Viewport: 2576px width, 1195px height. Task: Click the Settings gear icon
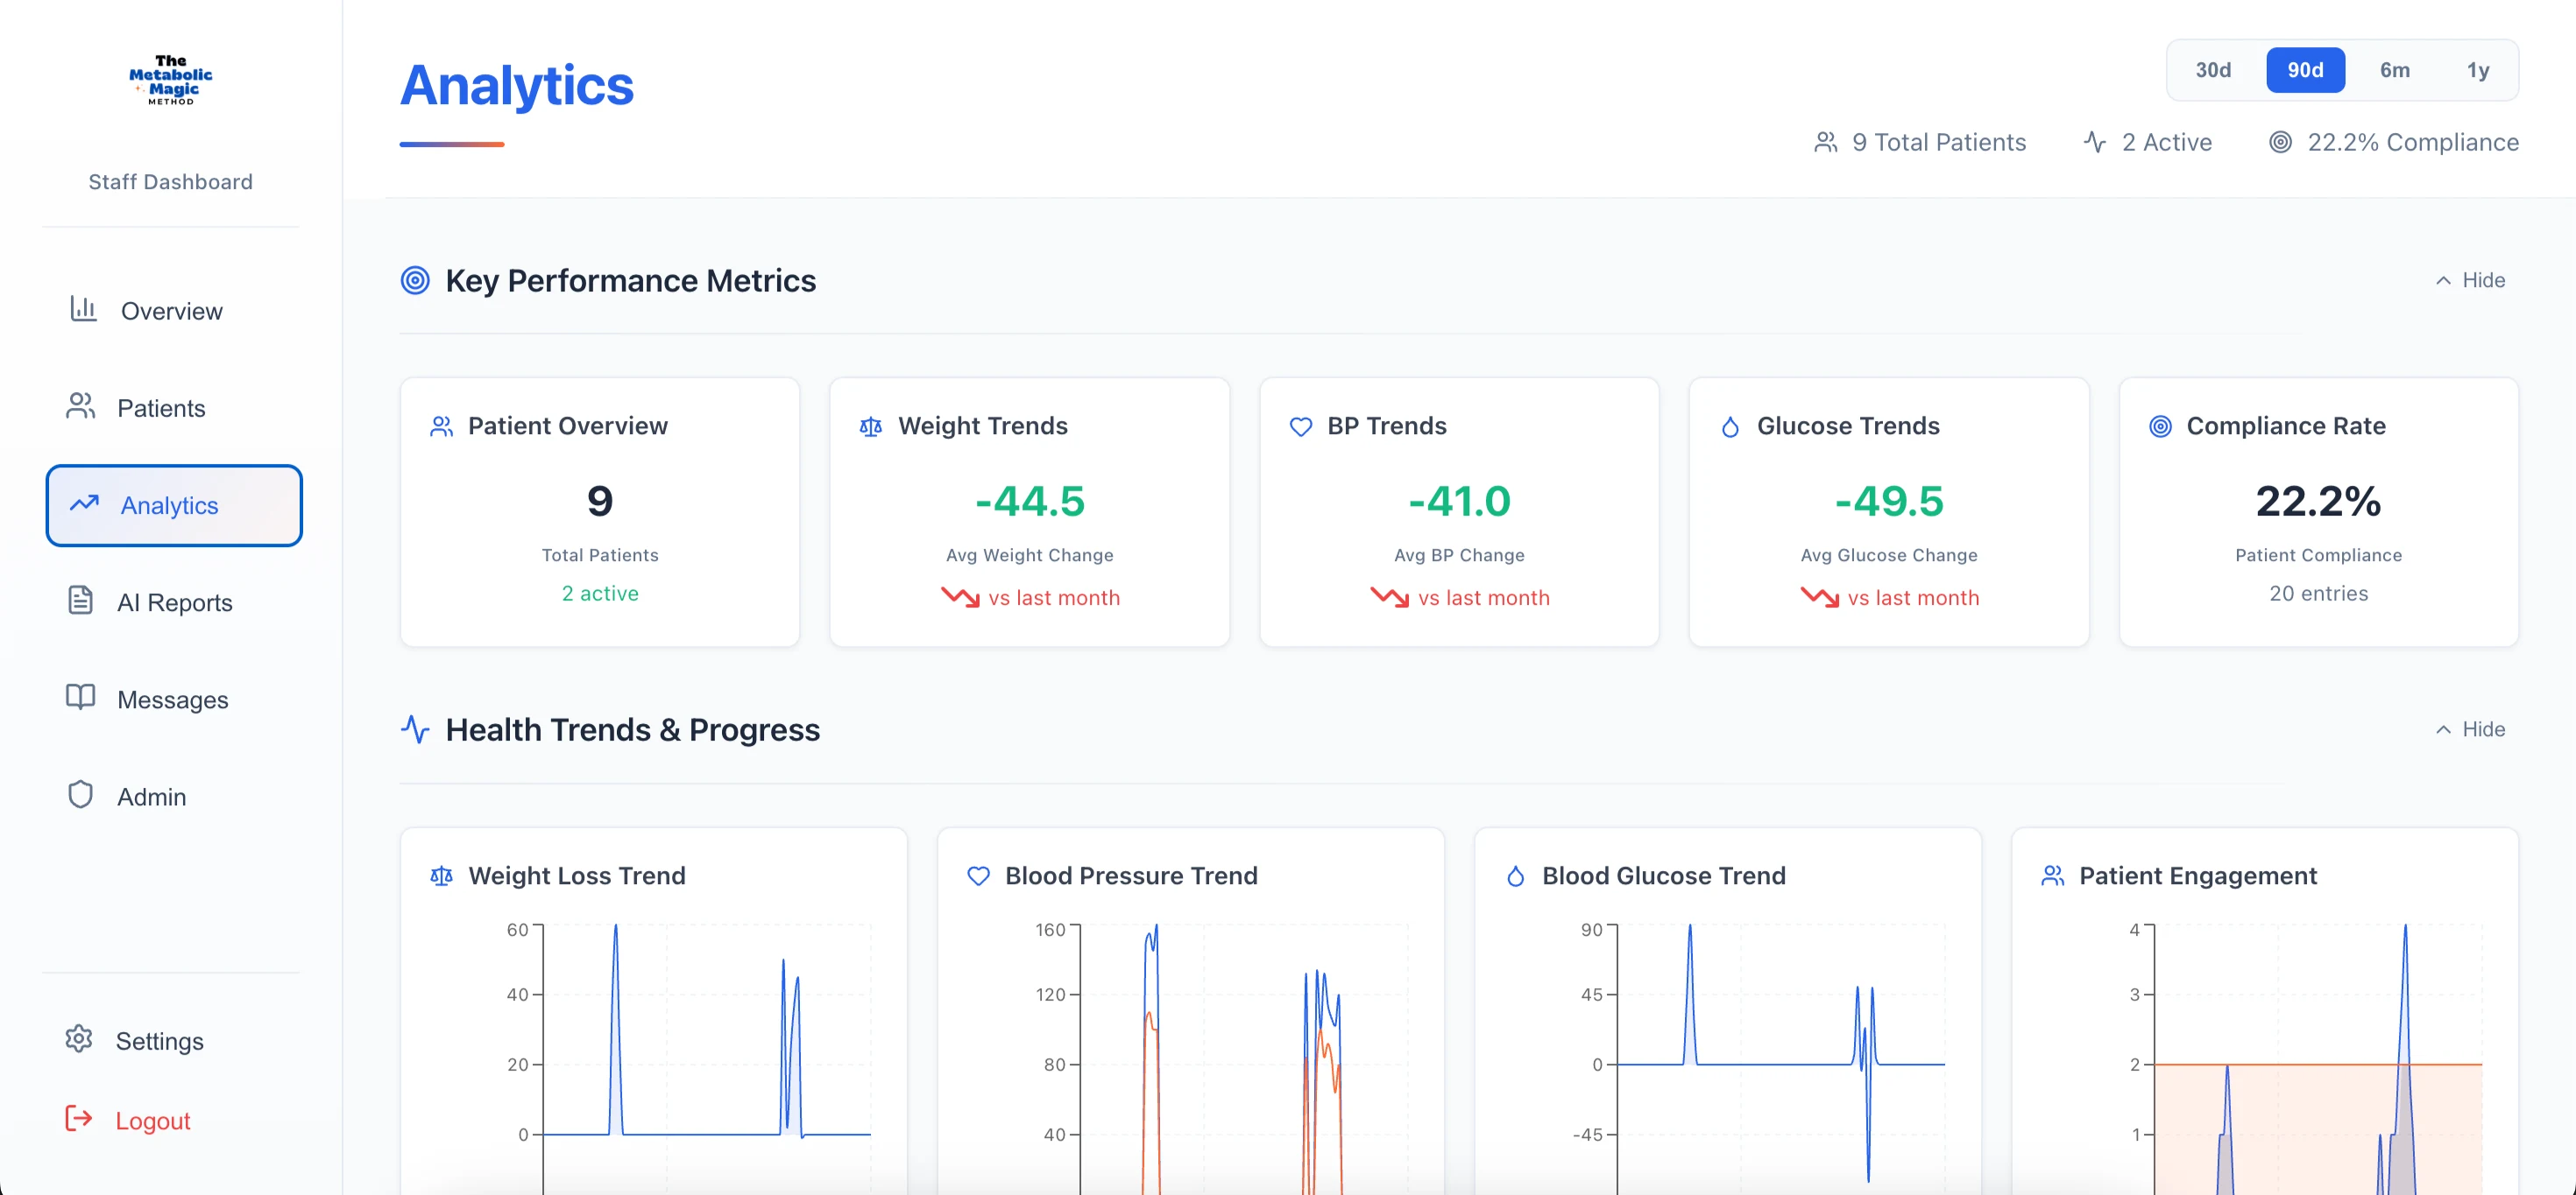point(79,1039)
